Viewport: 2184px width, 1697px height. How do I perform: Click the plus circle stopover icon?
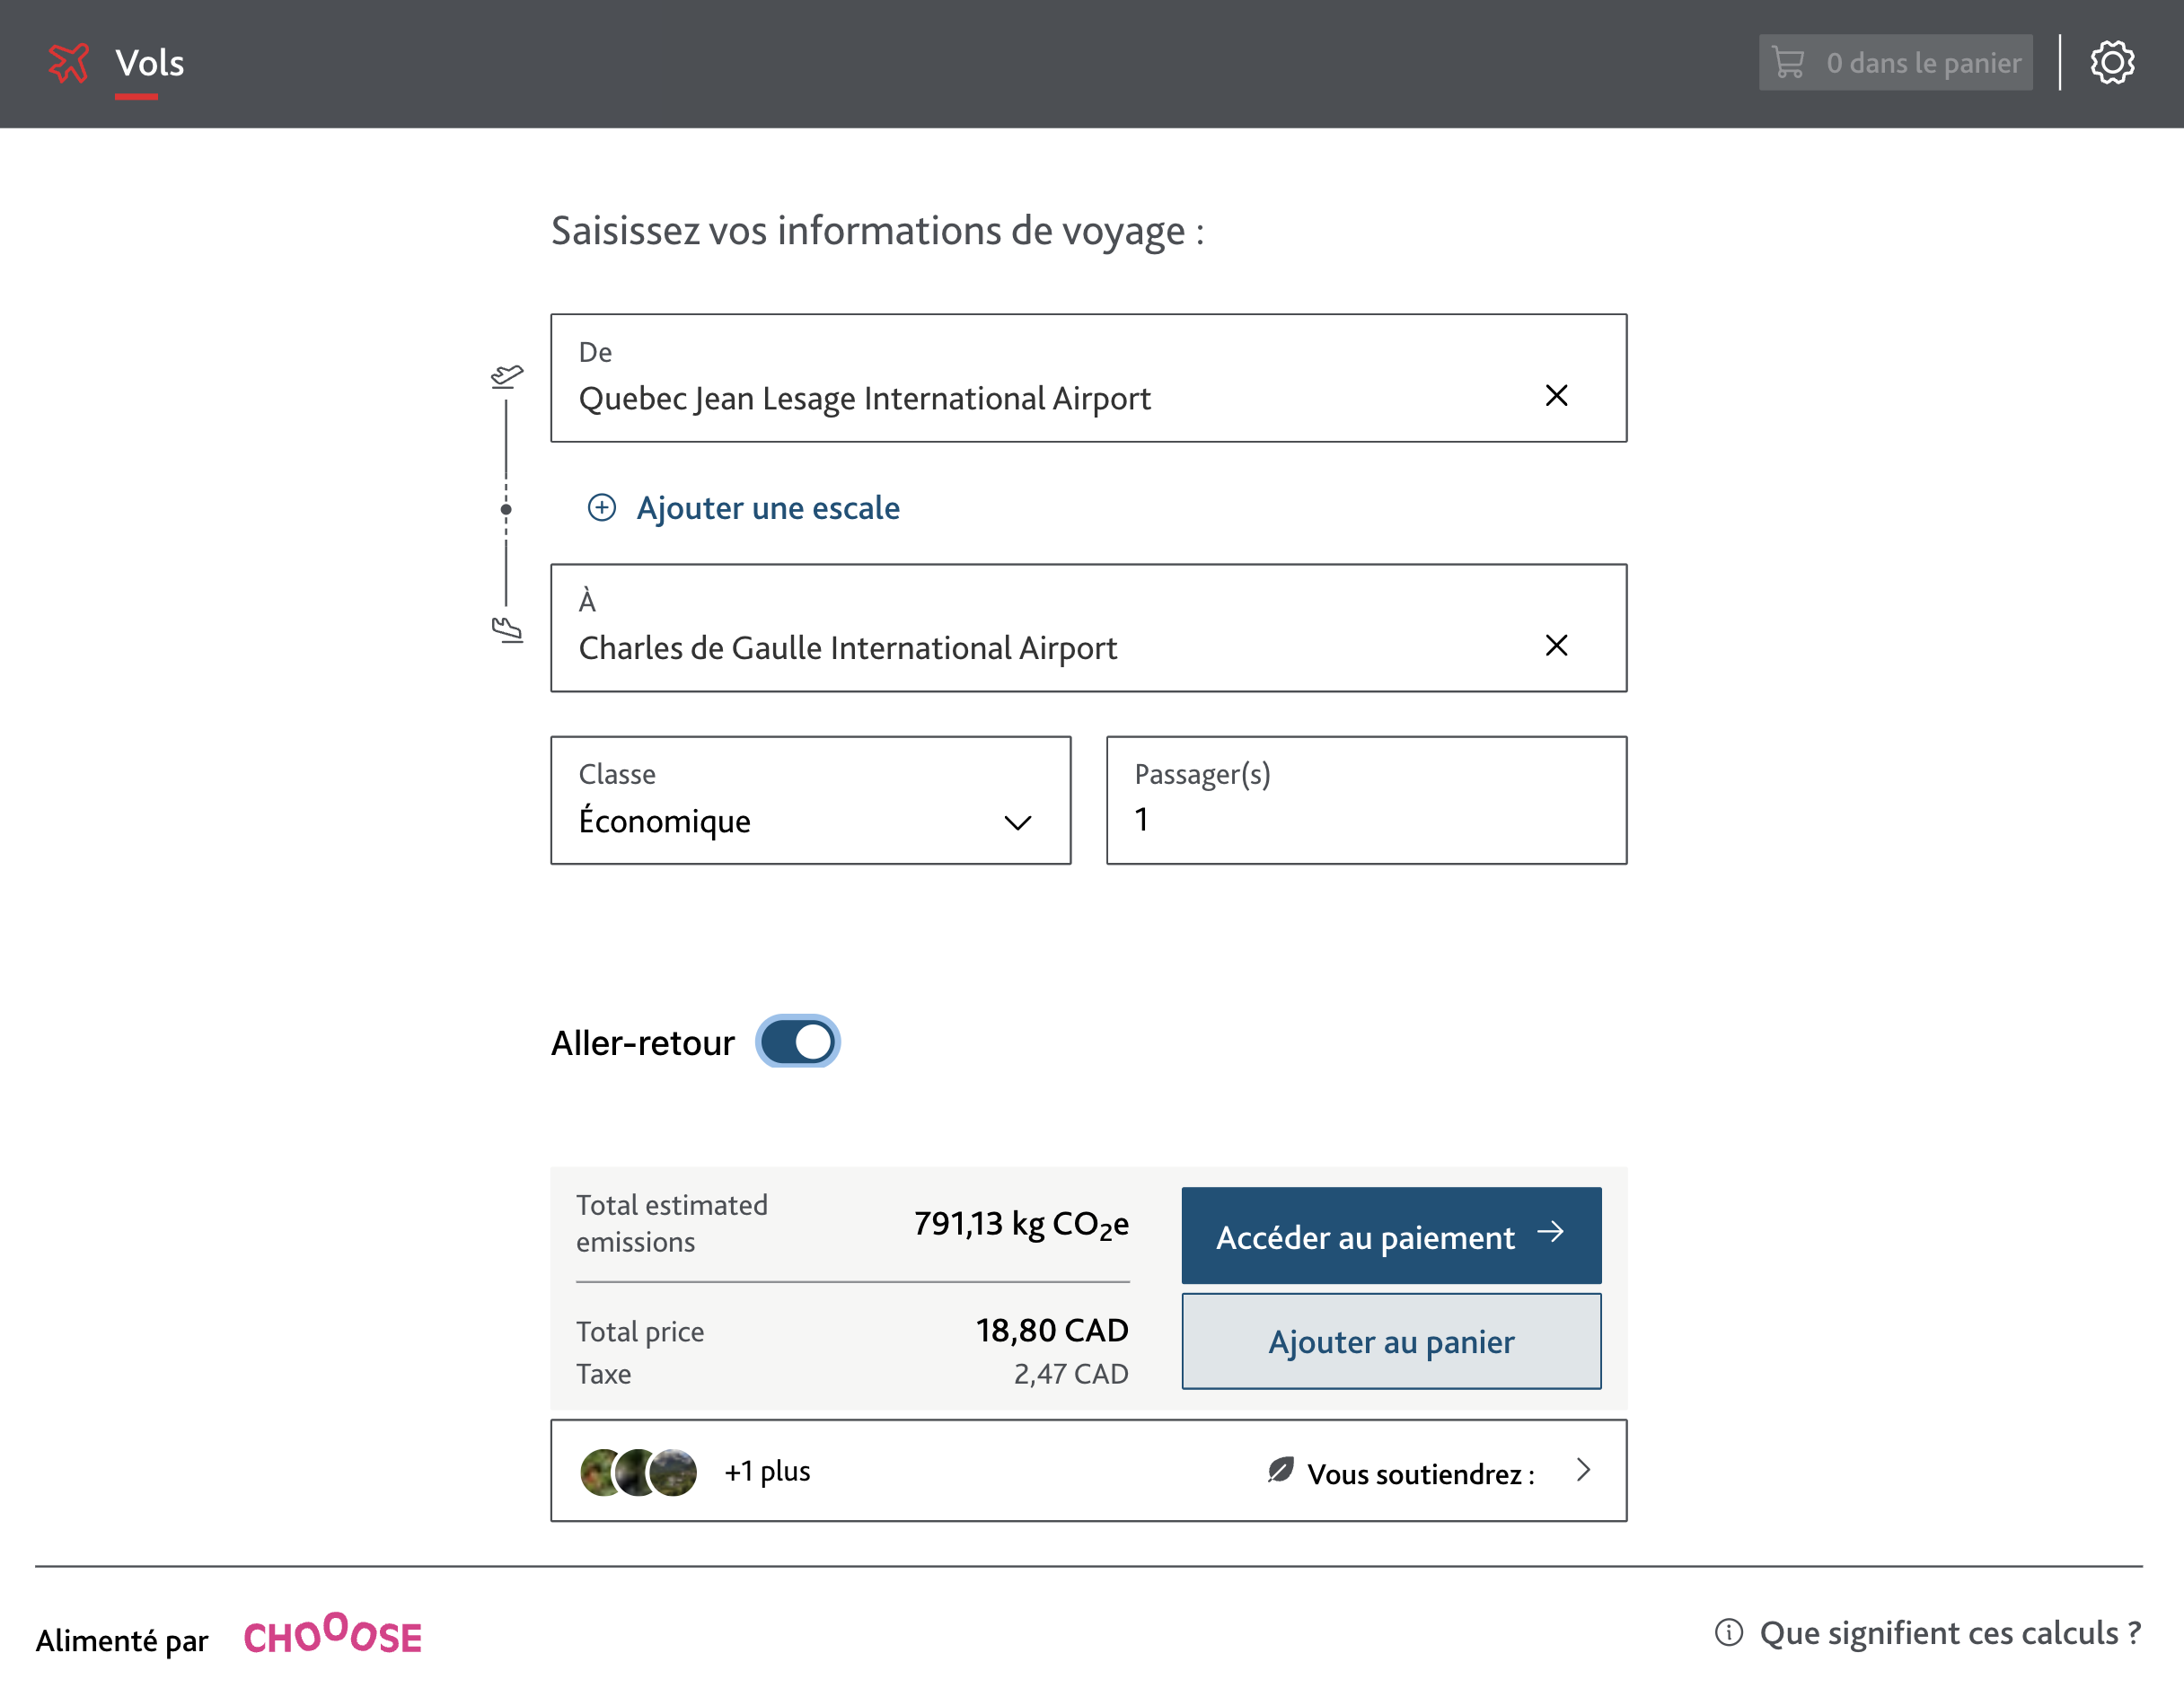[601, 508]
